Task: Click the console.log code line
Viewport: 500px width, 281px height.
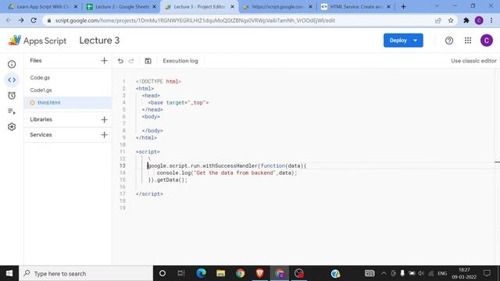Action: (227, 173)
